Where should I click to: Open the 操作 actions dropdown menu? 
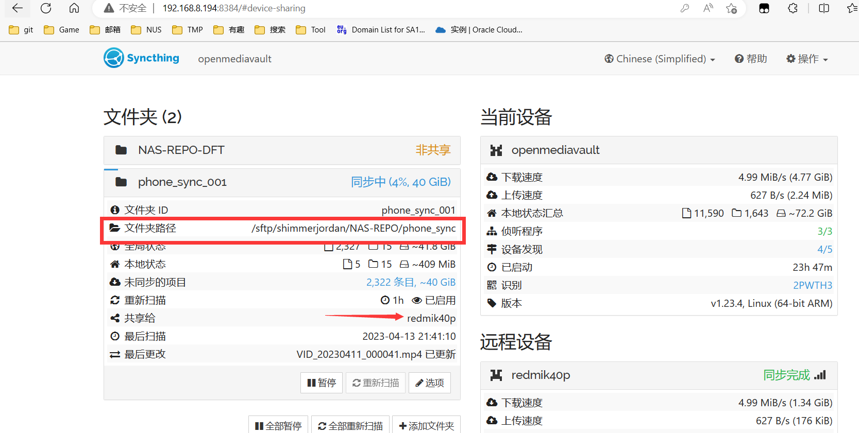click(807, 59)
